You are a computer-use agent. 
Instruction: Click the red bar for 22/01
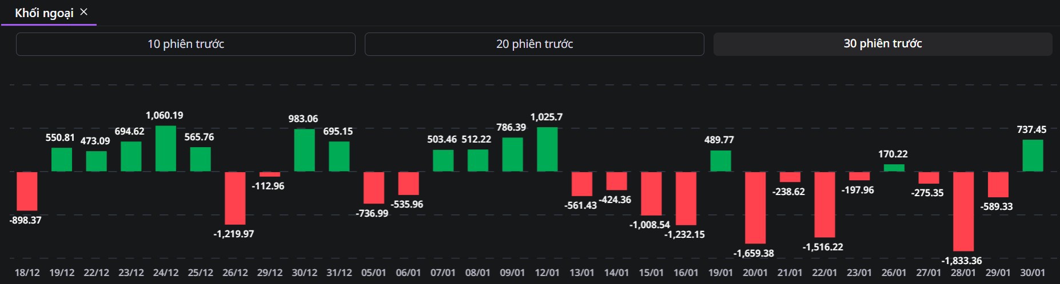[824, 204]
